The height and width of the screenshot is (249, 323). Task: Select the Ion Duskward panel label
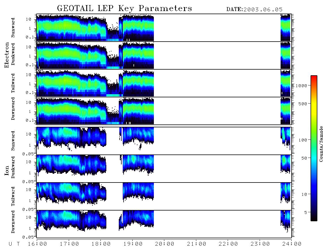coord(13,168)
